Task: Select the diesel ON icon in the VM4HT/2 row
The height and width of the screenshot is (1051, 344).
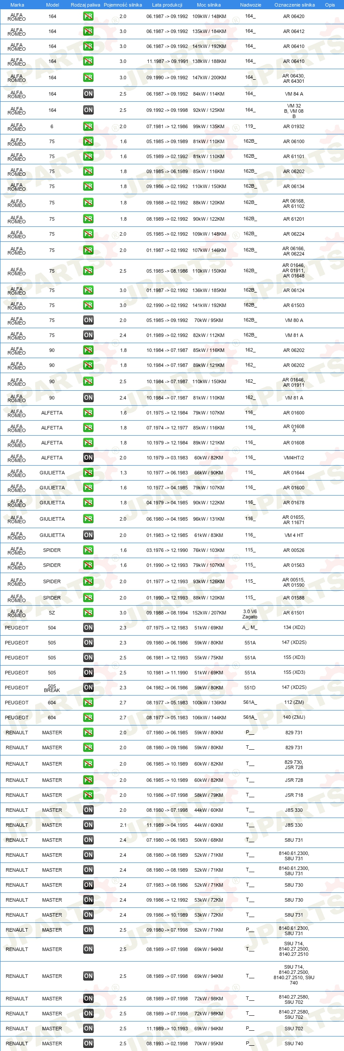Action: click(x=88, y=458)
